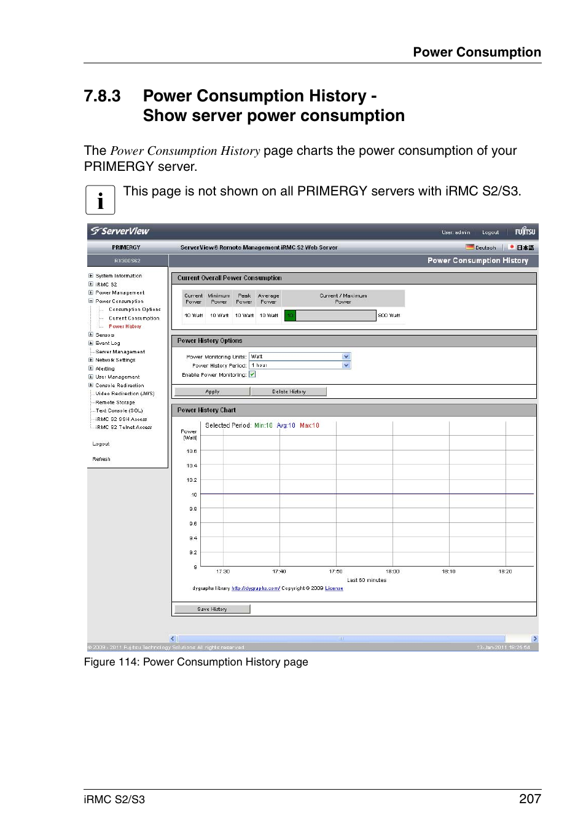Click the green current power bar
Viewport: 586px width, 829px height.
pyautogui.click(x=290, y=315)
